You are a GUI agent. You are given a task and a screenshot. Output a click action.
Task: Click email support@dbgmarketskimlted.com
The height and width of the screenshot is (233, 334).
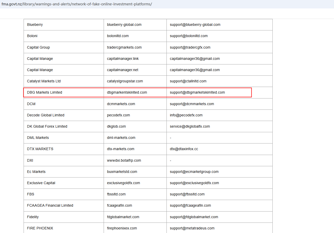coord(197,92)
